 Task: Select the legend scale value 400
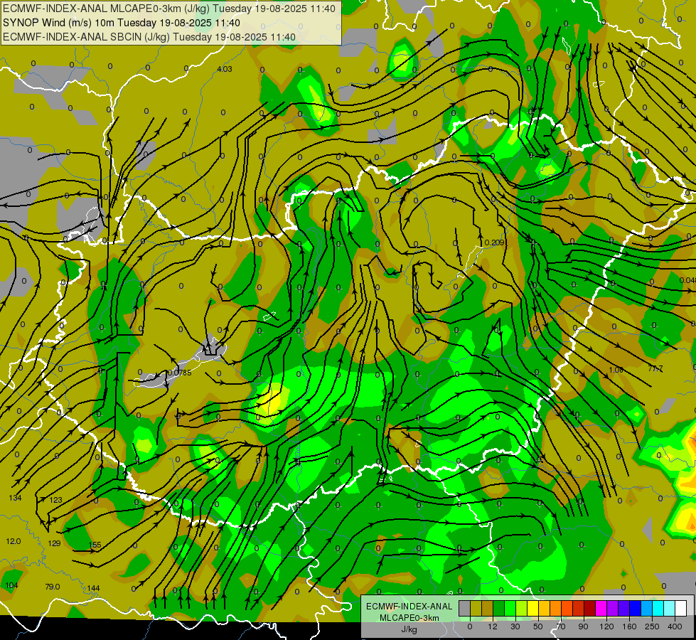coord(675,626)
